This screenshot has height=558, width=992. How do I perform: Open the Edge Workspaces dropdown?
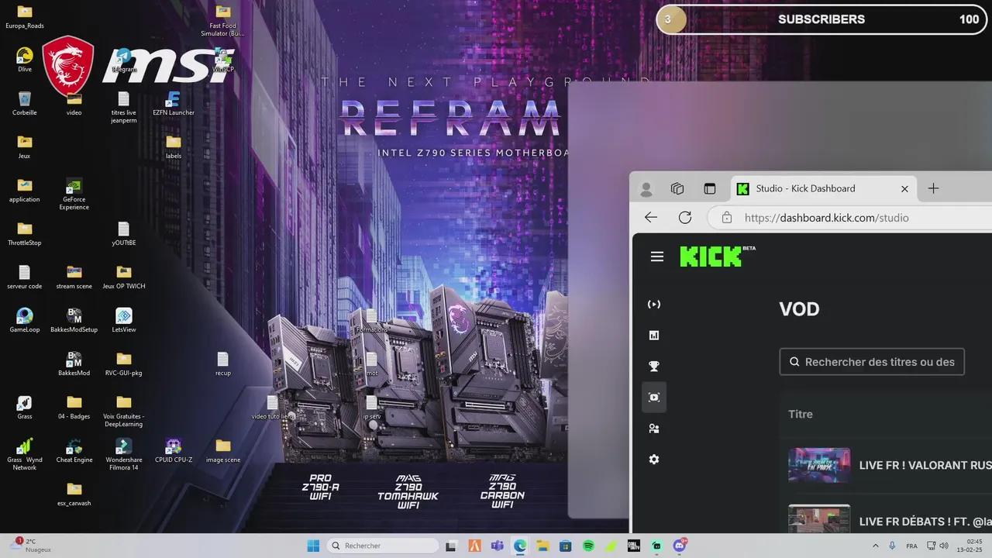coord(677,188)
